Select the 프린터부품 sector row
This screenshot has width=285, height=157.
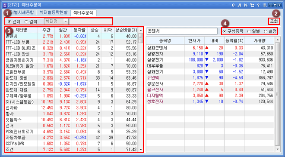[x=71, y=72]
